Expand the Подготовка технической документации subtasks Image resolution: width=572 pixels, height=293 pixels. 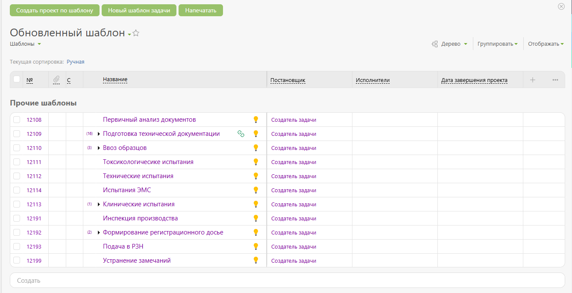click(99, 134)
